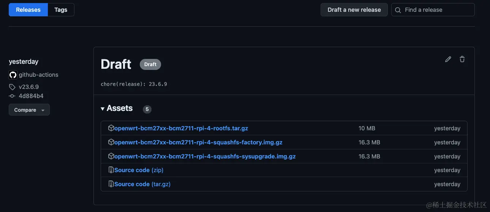Click the yesterday date in the left sidebar
Viewport: 490px width, 212px height.
(24, 62)
